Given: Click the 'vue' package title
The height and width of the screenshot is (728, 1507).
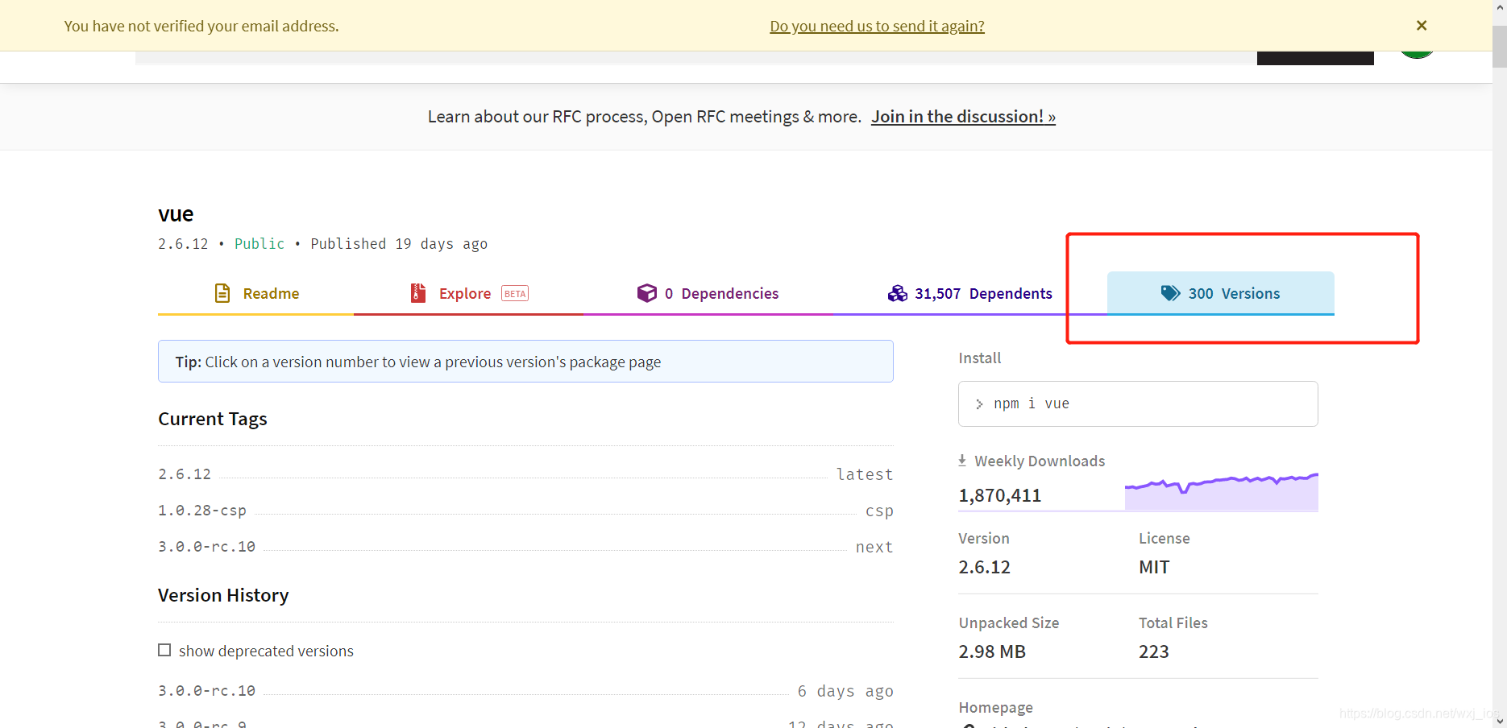Looking at the screenshot, I should point(176,214).
